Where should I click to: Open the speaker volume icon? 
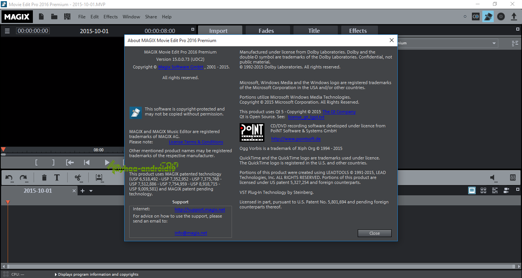493,177
